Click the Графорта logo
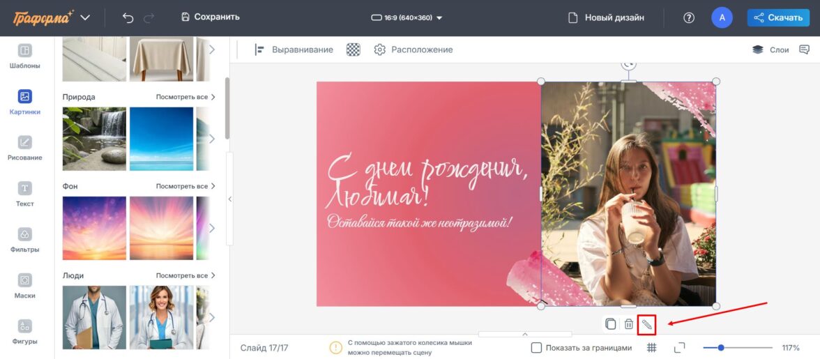This screenshot has height=359, width=820. click(43, 17)
